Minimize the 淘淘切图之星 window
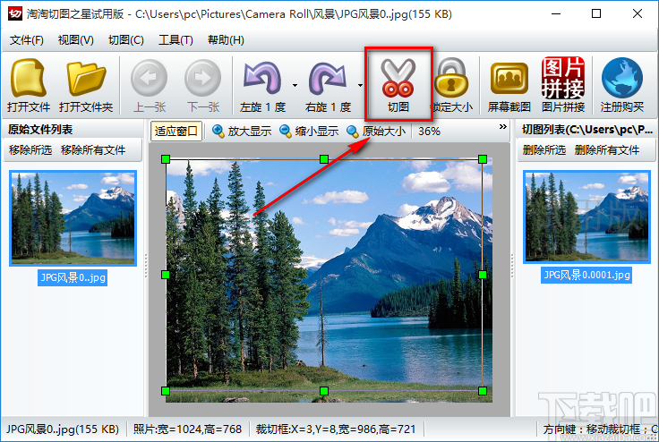The width and height of the screenshot is (659, 442). click(556, 13)
